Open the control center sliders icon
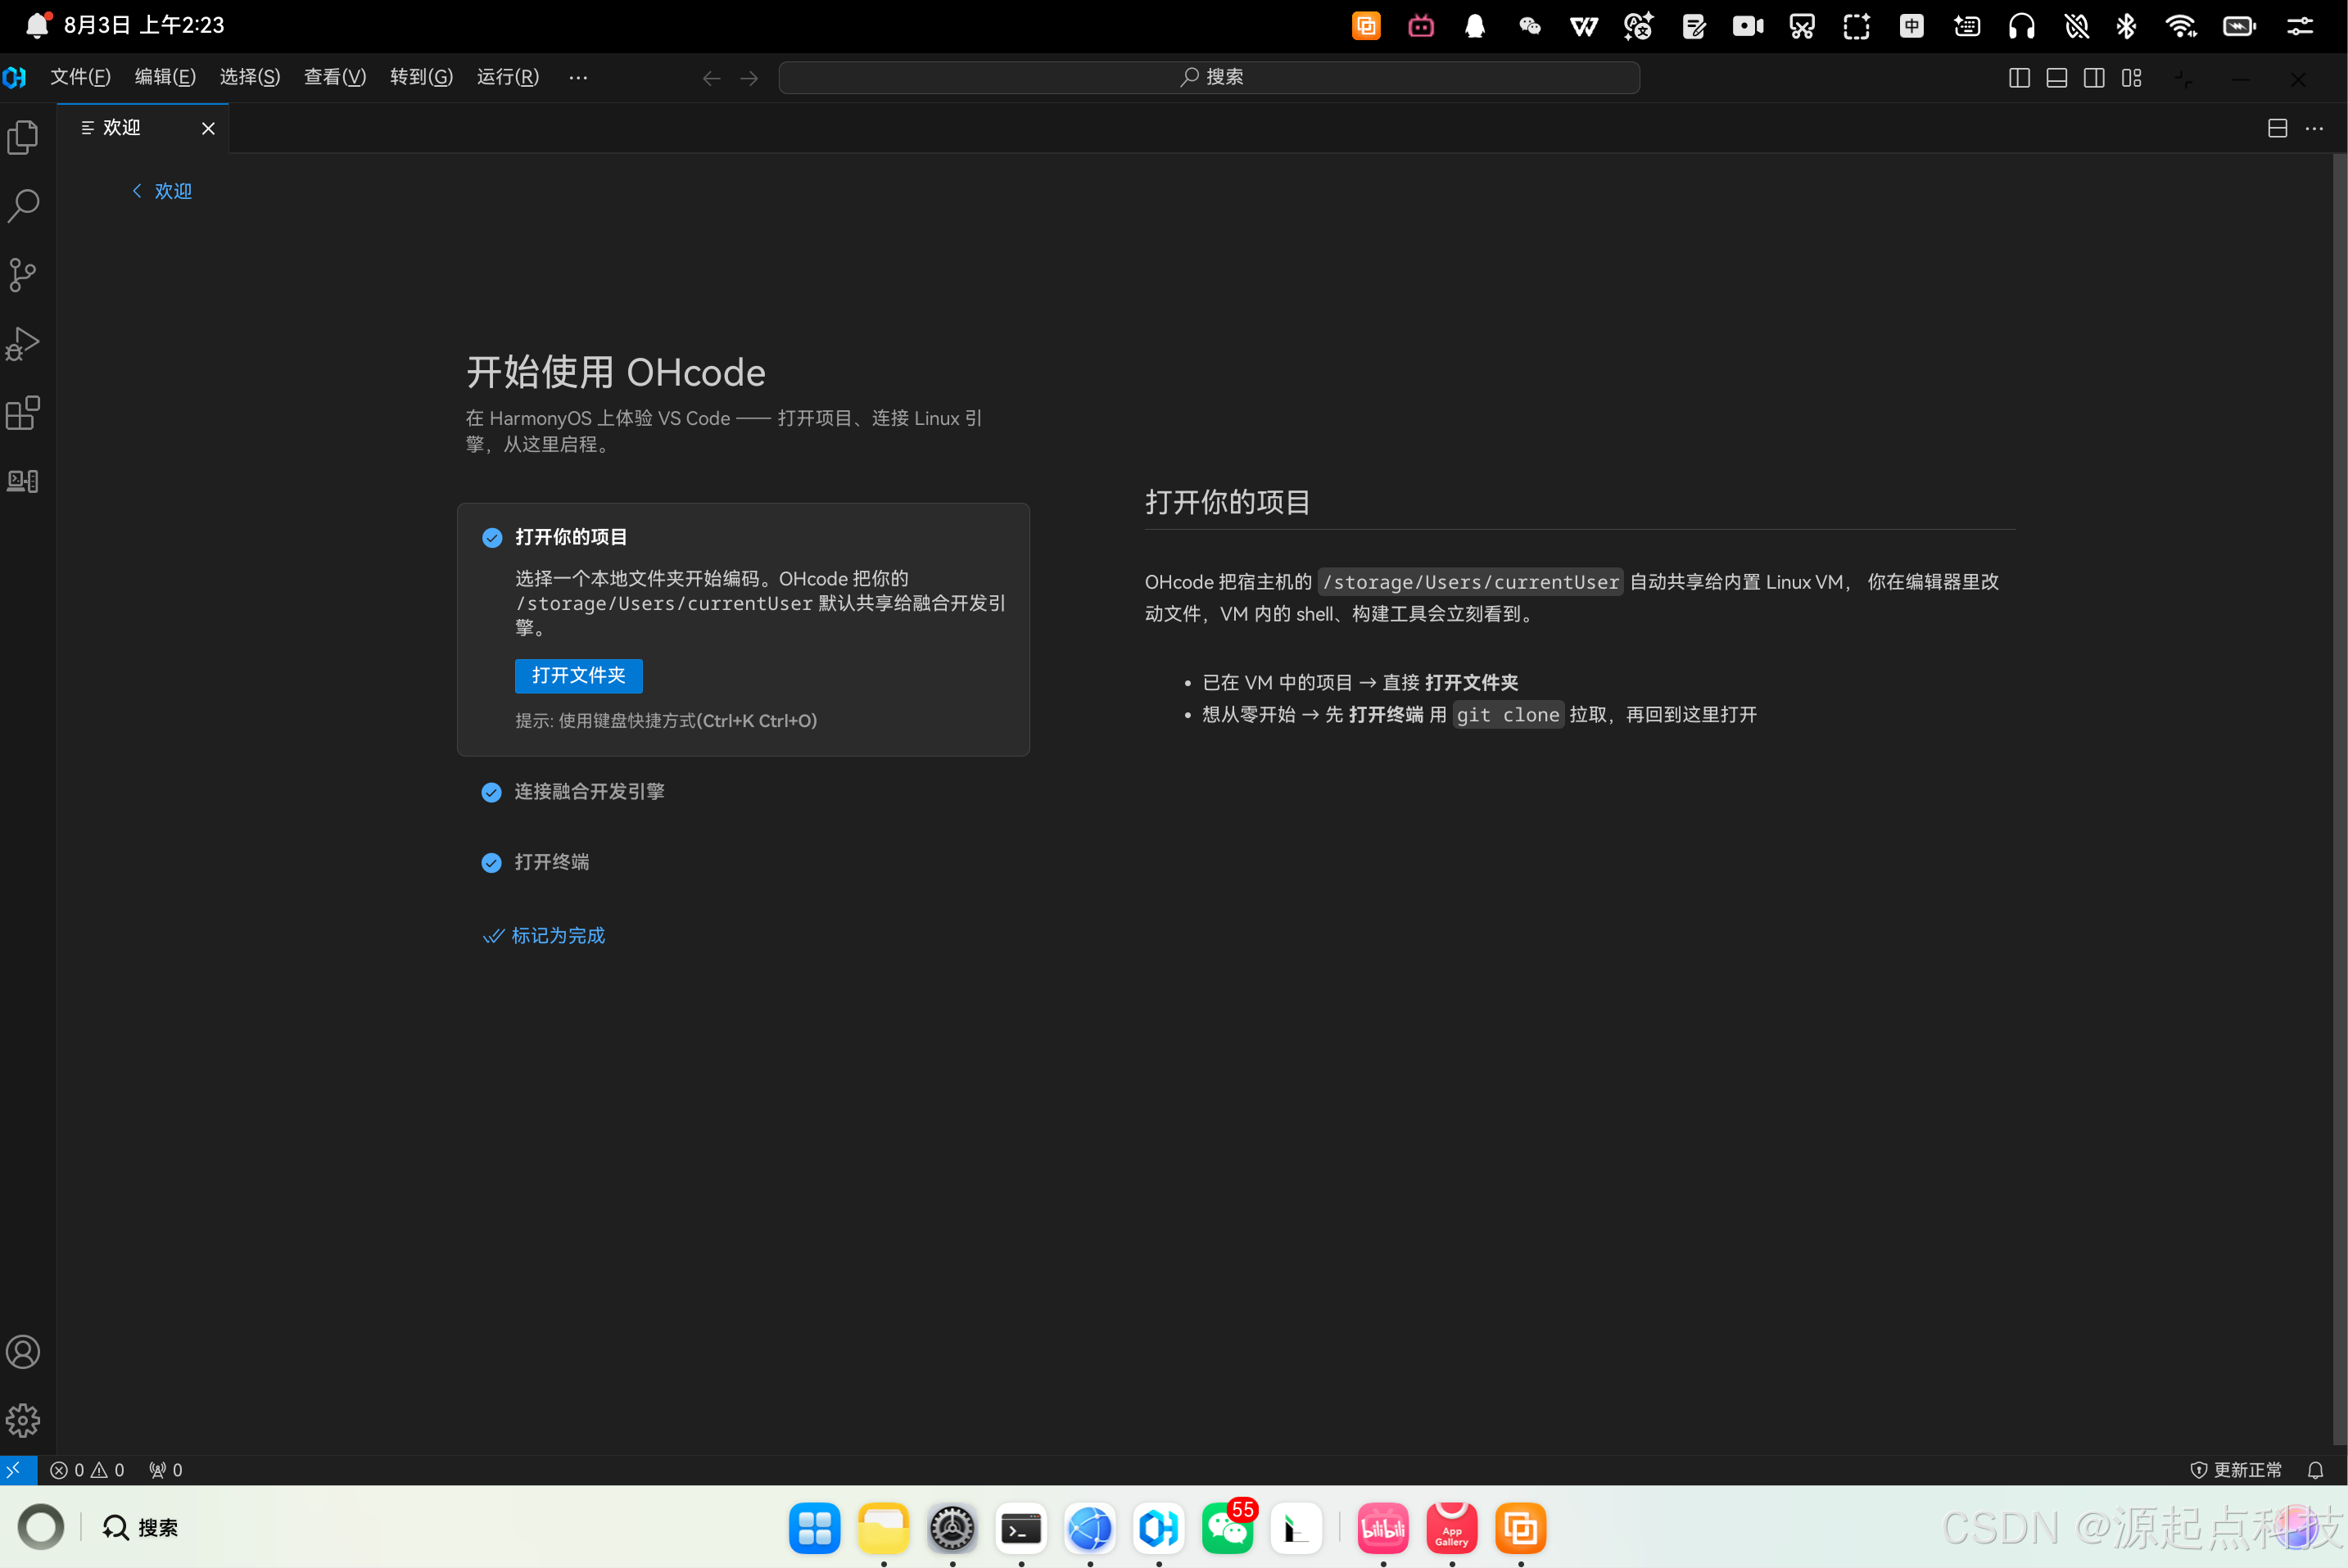 click(2299, 26)
